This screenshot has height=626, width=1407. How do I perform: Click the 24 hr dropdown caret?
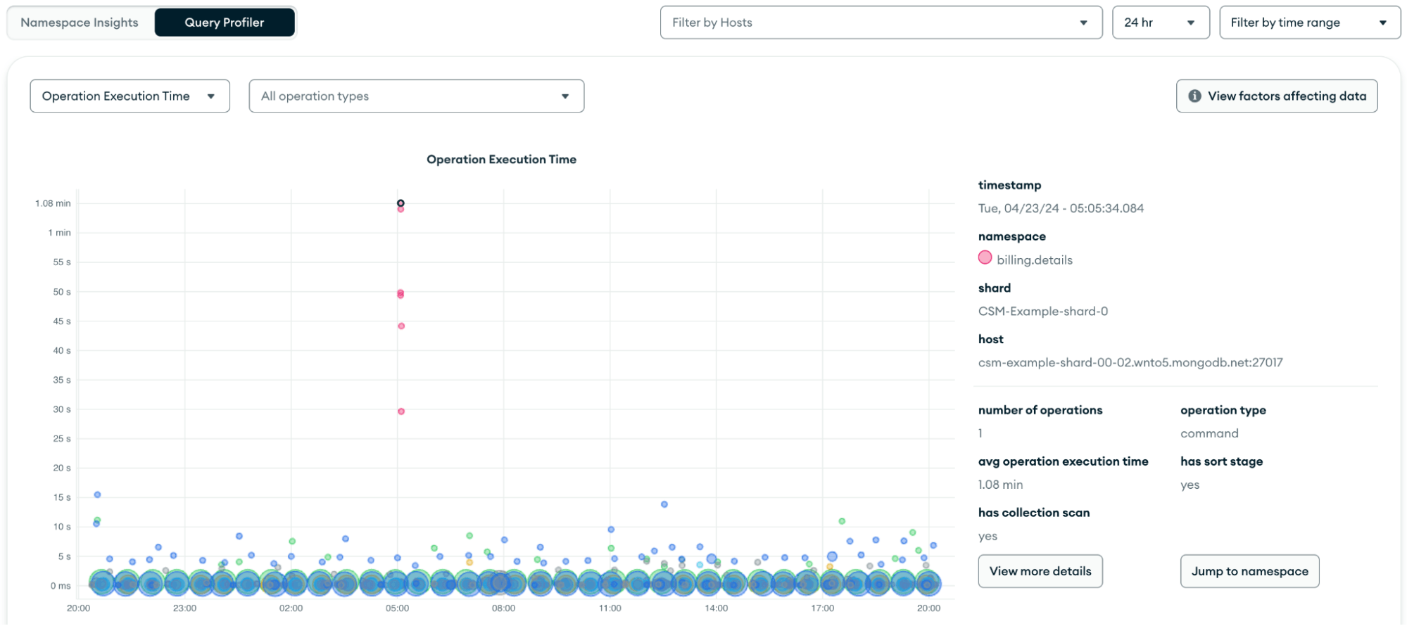(1191, 23)
